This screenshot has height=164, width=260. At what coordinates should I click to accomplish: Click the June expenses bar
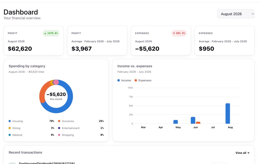point(198,123)
